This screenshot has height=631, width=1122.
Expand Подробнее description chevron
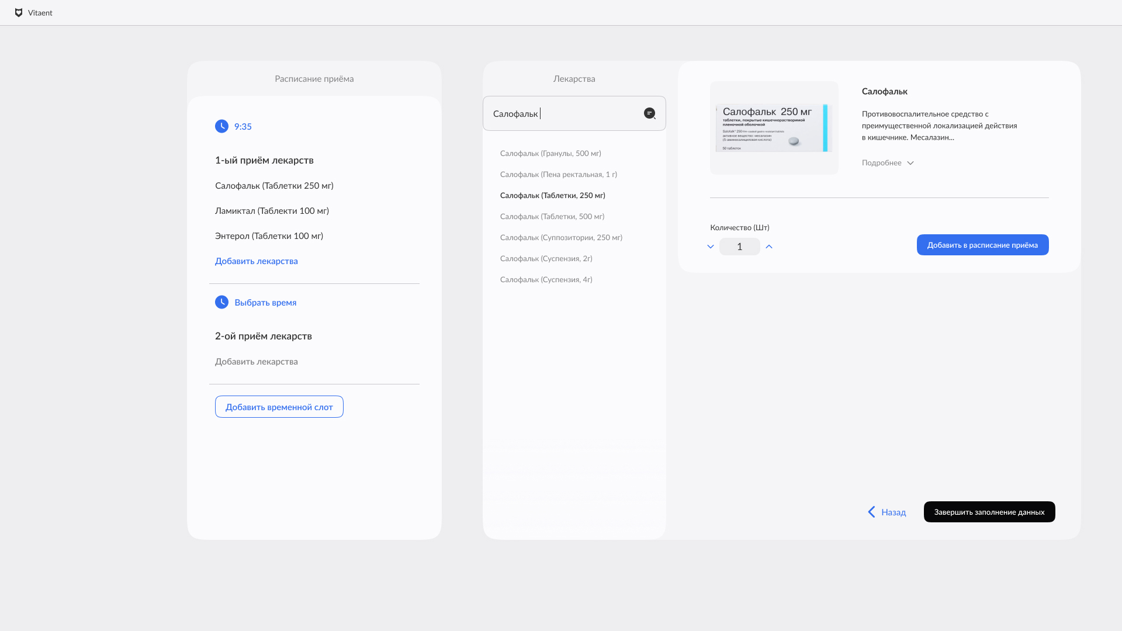click(910, 163)
